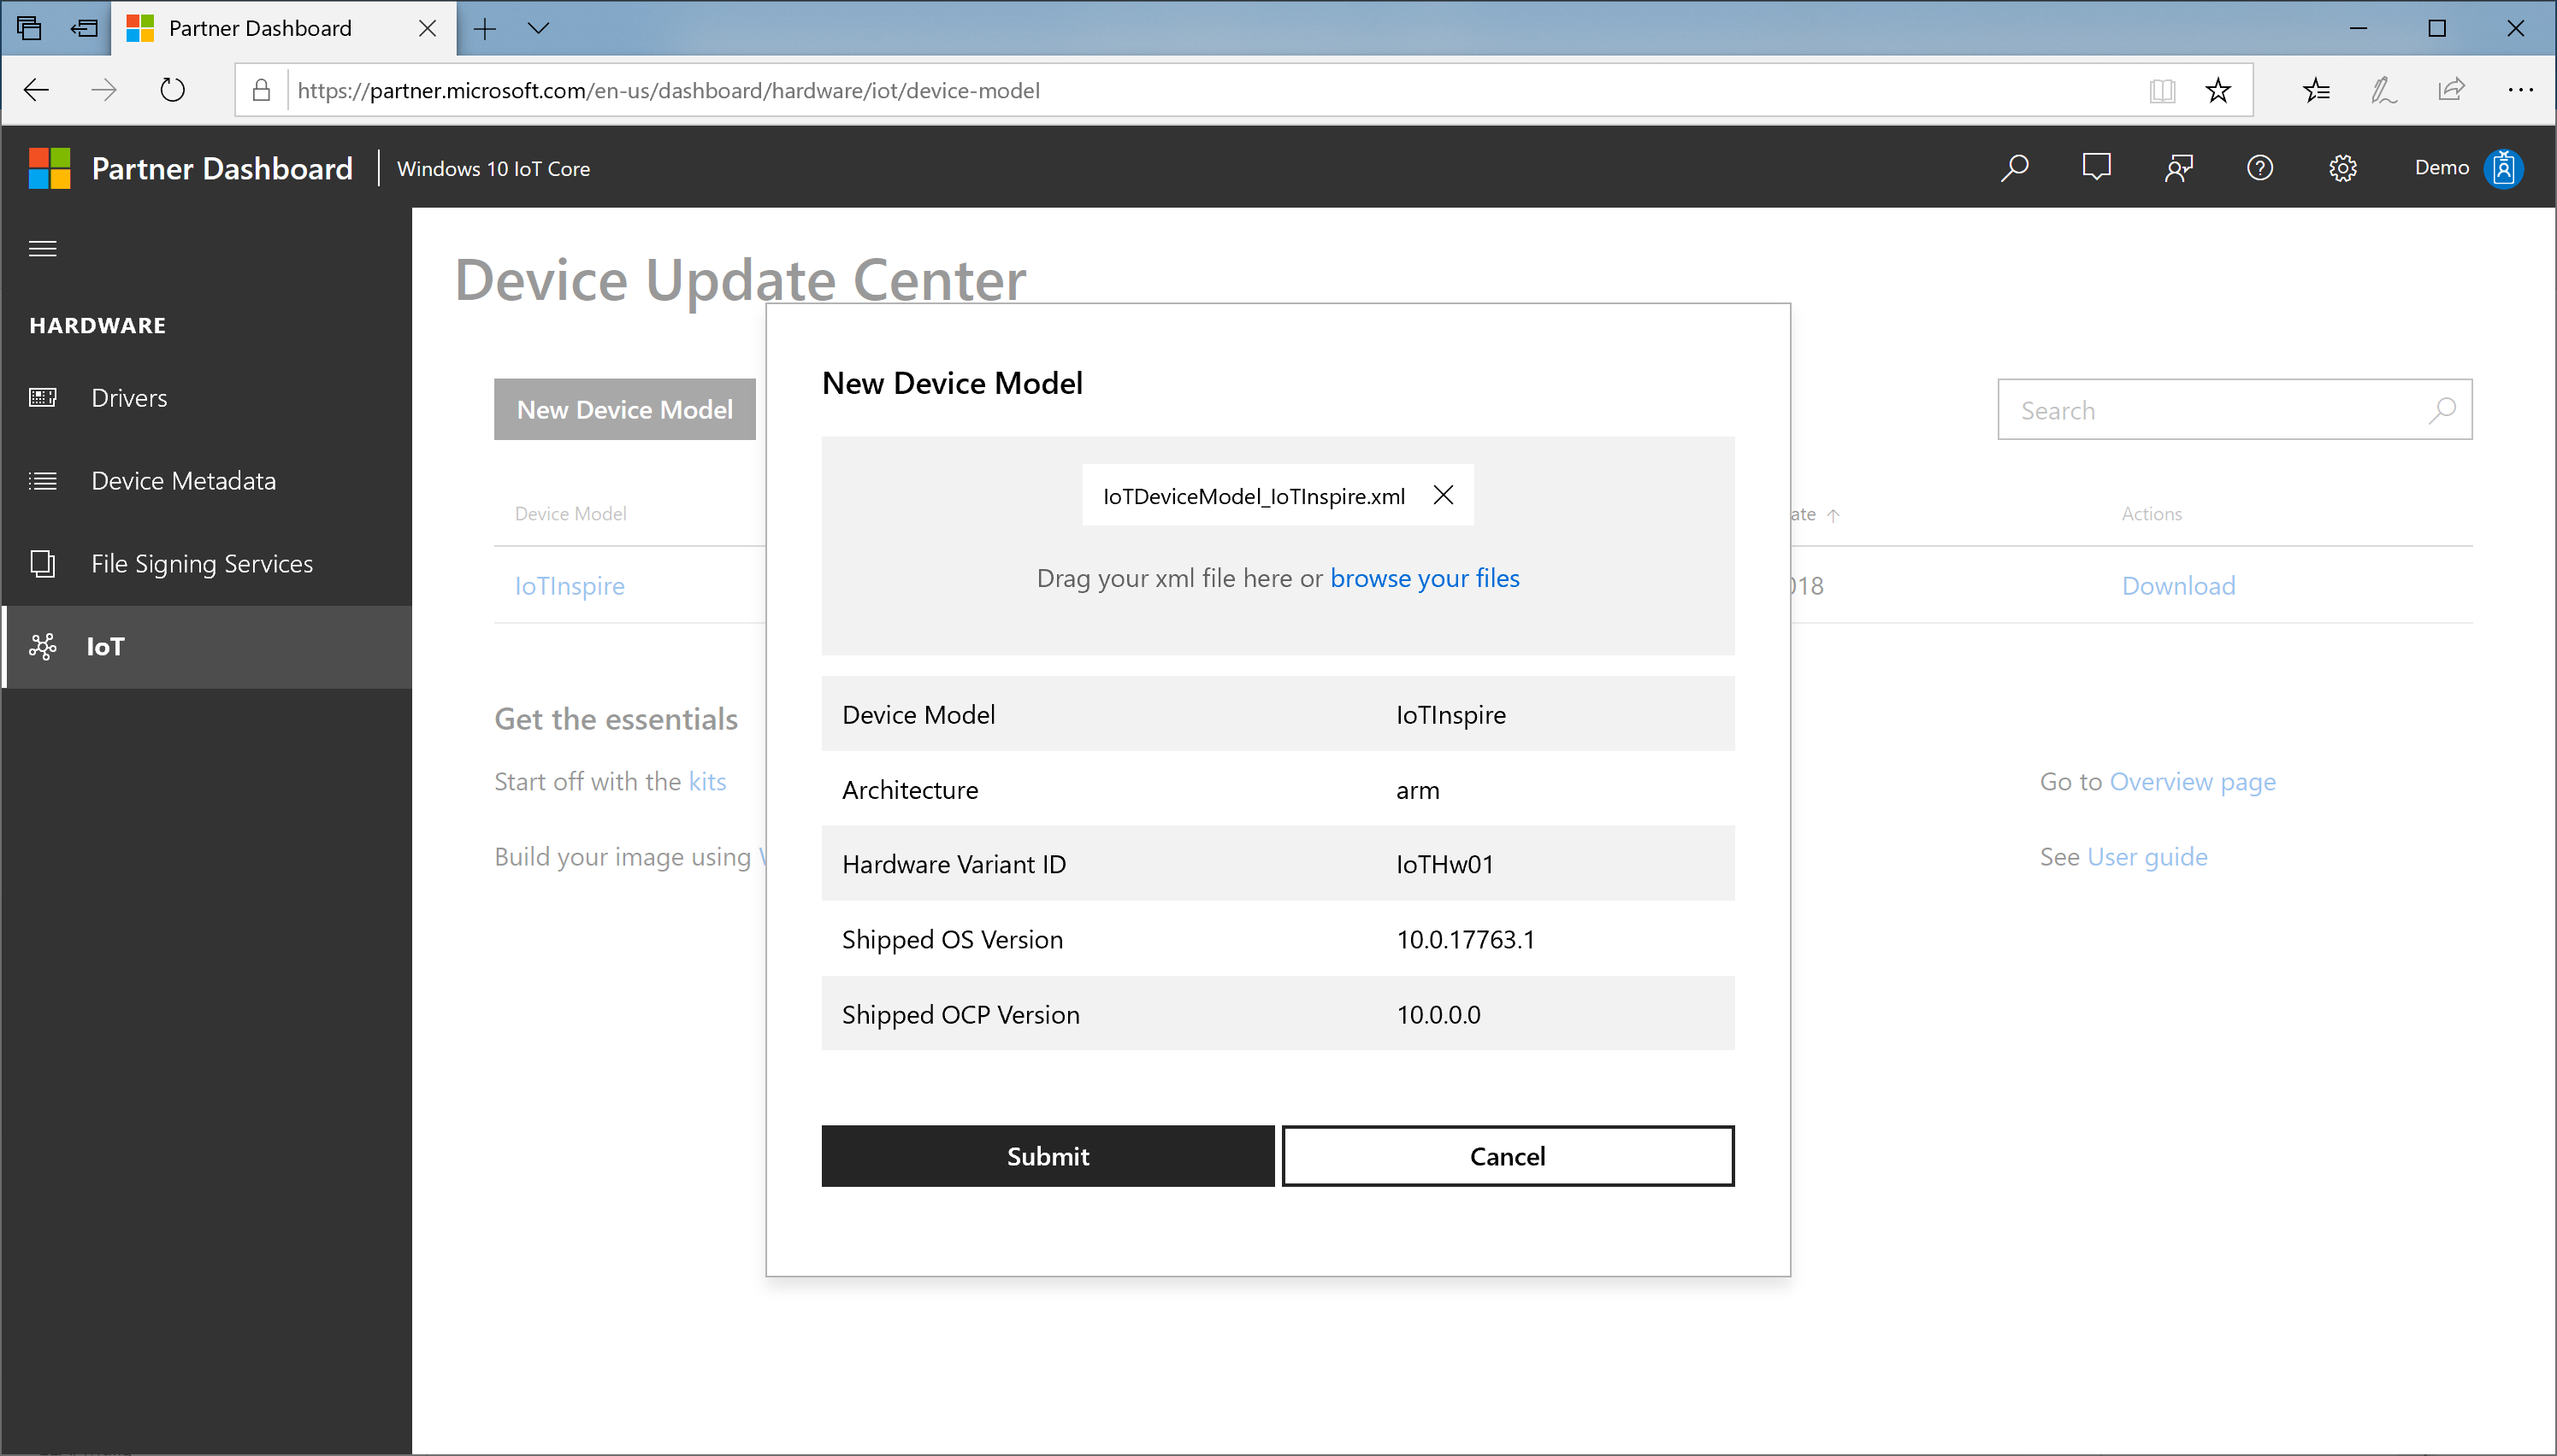Click the search icon in Partner Dashboard
Screen dimensions: 2557x1456
2014,167
